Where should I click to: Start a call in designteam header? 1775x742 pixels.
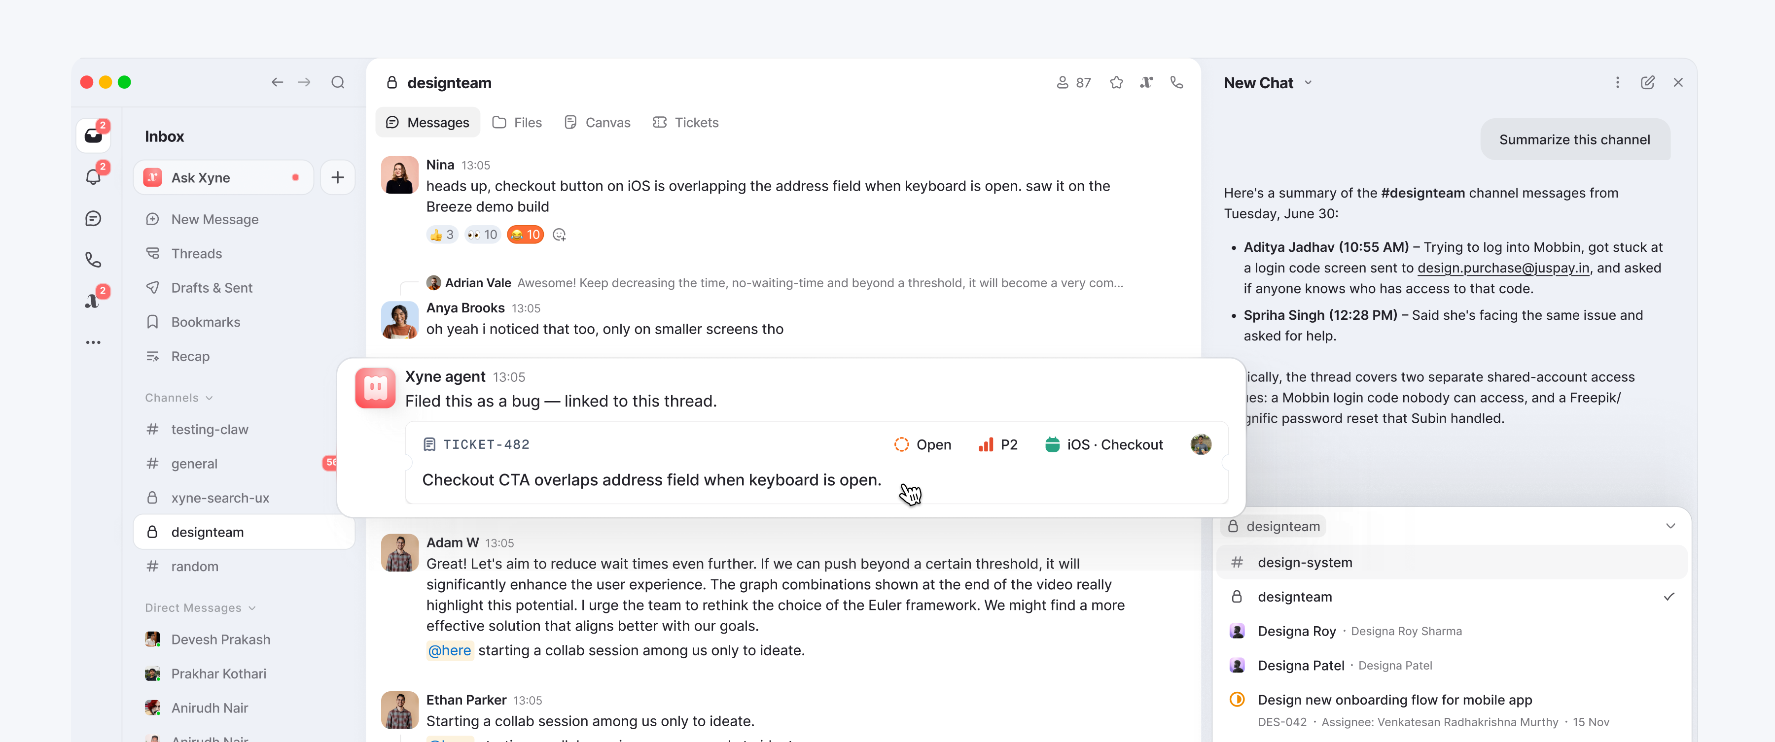(x=1177, y=83)
